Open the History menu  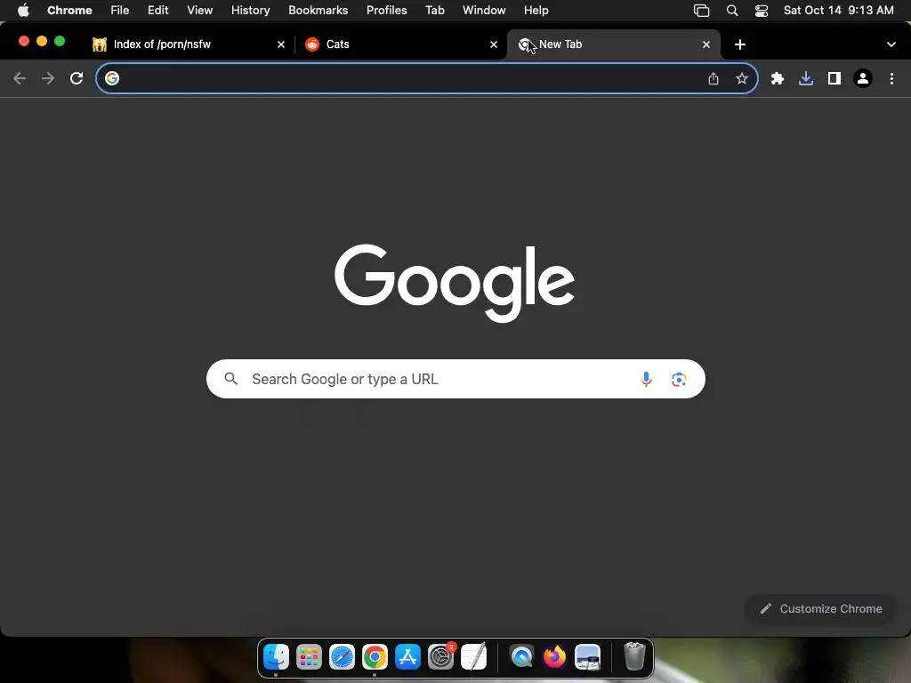250,11
